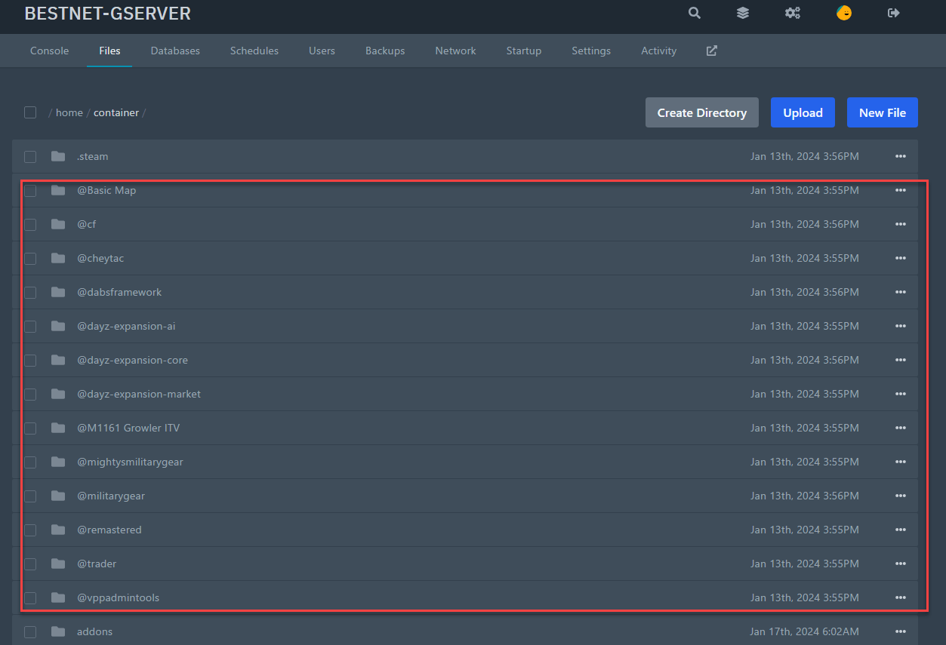The height and width of the screenshot is (645, 946).
Task: Switch to the Console tab
Action: 50,51
